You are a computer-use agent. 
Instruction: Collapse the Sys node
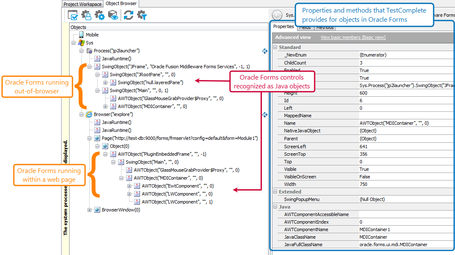coord(74,43)
